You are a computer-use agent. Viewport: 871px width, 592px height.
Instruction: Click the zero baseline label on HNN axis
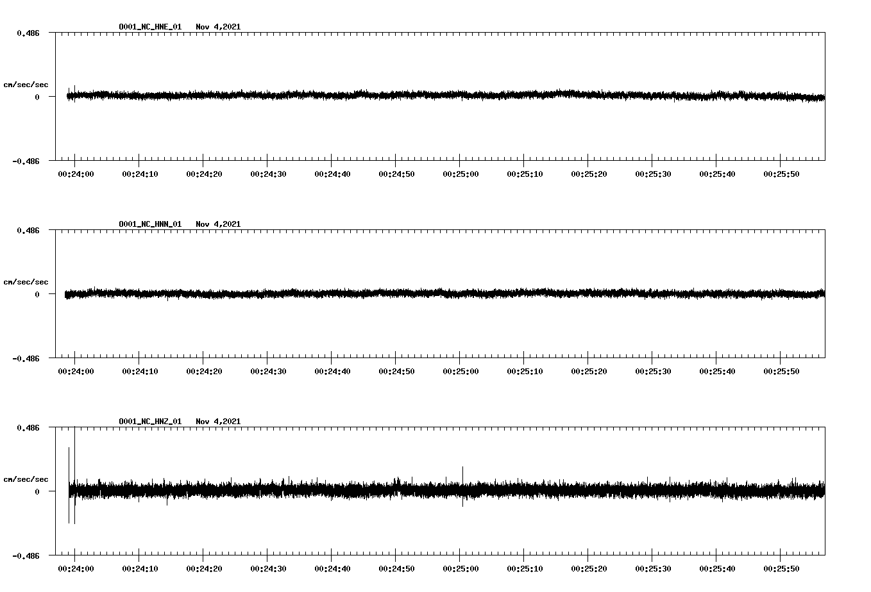37,294
